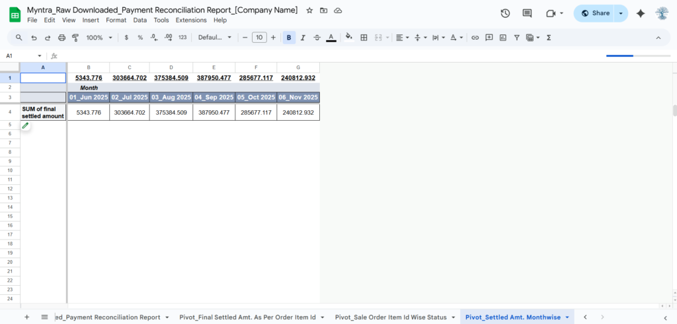Open the version history clock icon
Screen dimensions: 677x324
coord(505,13)
